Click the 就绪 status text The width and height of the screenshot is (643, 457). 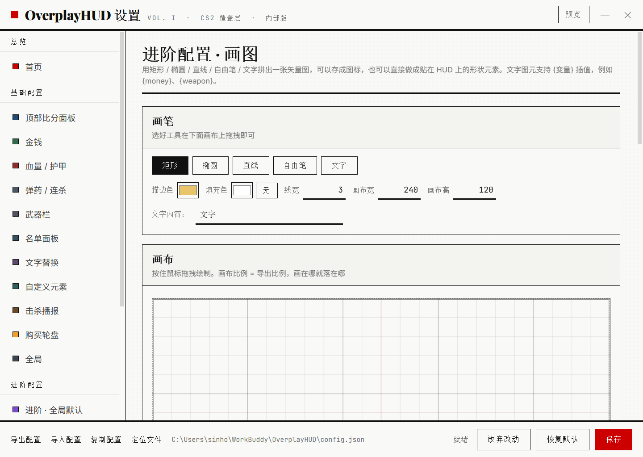(461, 440)
